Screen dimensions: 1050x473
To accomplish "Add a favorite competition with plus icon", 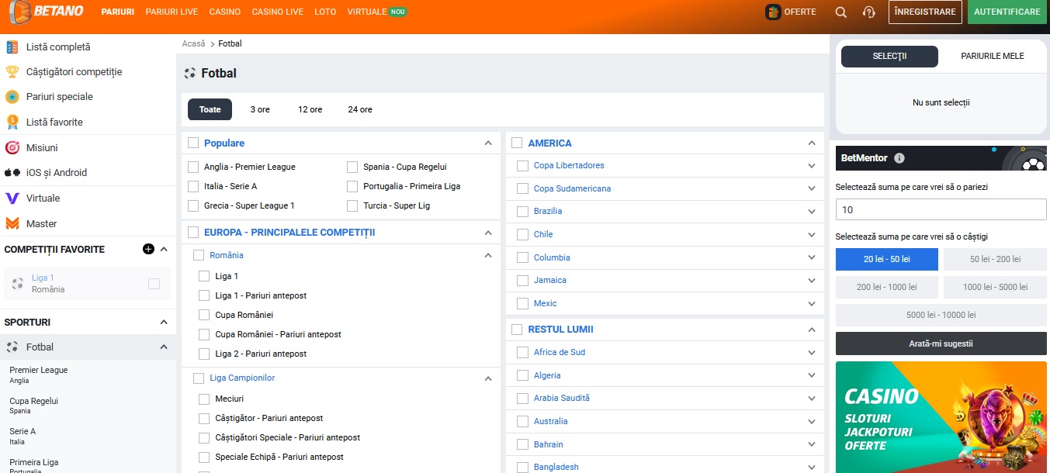I will pyautogui.click(x=148, y=249).
